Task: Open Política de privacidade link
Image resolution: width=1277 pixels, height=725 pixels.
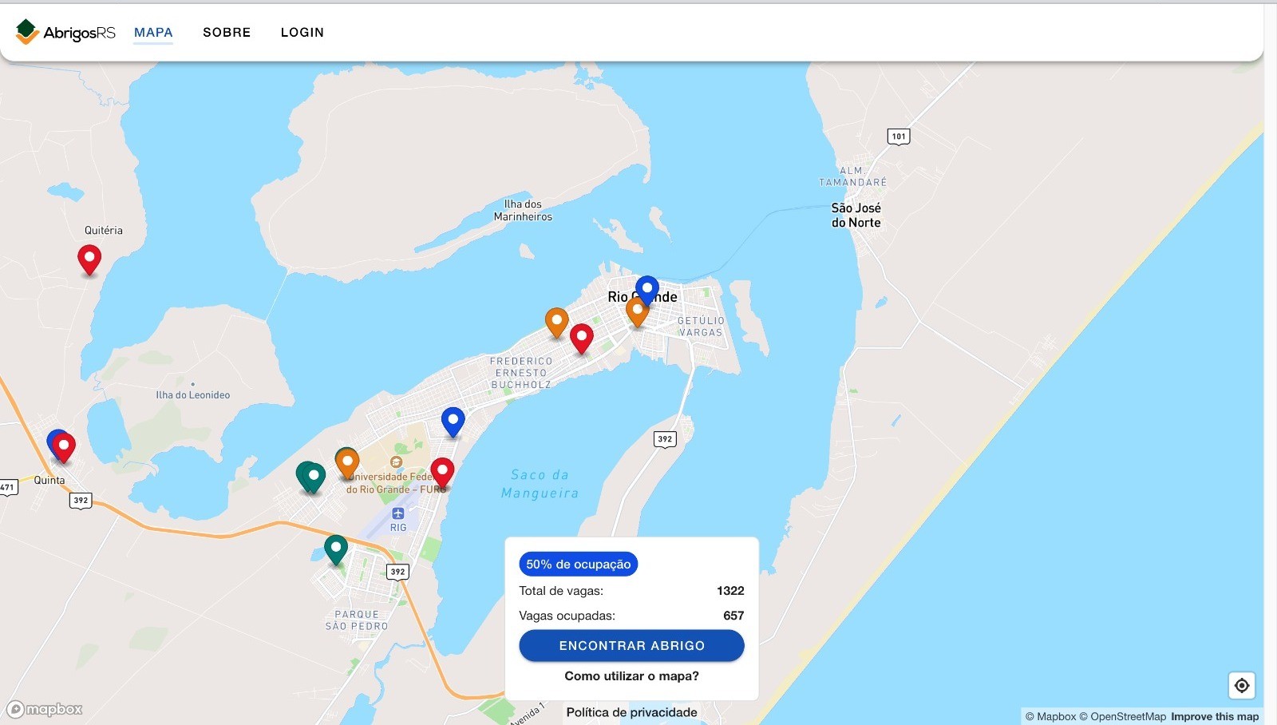Action: [631, 712]
